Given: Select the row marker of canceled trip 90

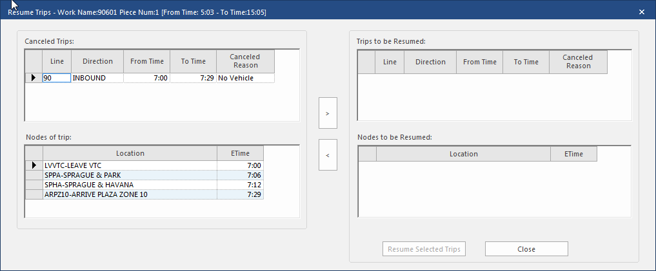Looking at the screenshot, I should tap(33, 78).
